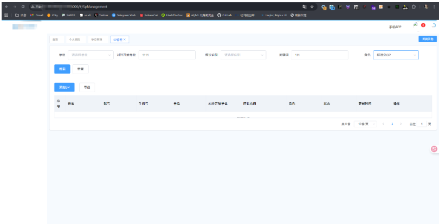Open the green S terminal extension
Screen dimensions: 440x224
397,6
